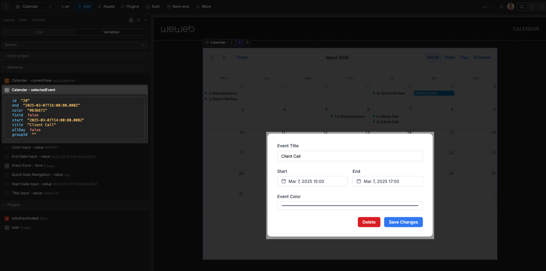
Task: Click the user avatar in top bar
Action: (511, 7)
